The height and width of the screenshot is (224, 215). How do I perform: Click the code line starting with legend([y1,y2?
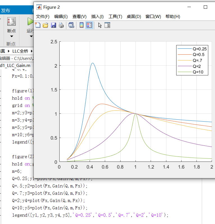pos(90,215)
